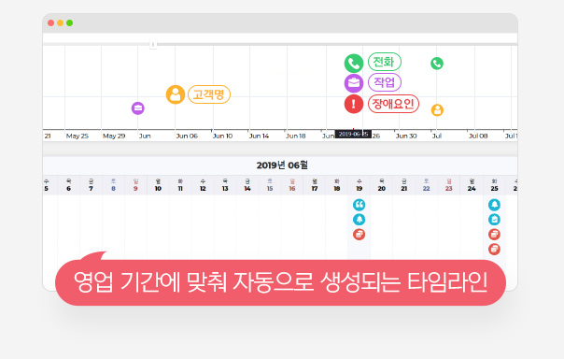The width and height of the screenshot is (564, 359).
Task: Click the 고객명 label pill
Action: pos(209,94)
